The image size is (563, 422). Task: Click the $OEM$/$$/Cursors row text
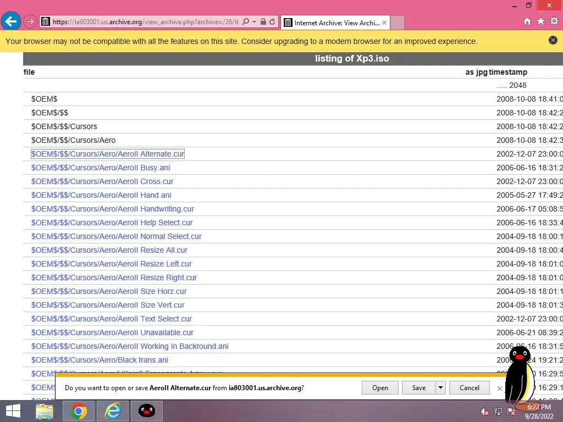click(64, 126)
